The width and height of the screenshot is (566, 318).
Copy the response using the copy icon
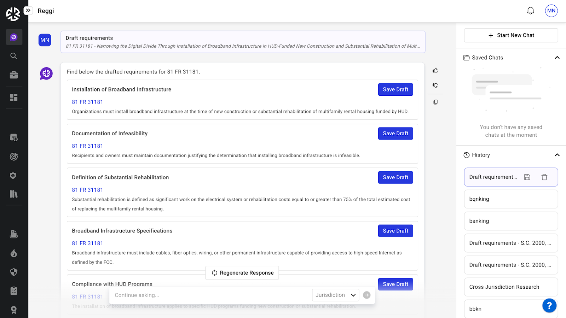[435, 102]
